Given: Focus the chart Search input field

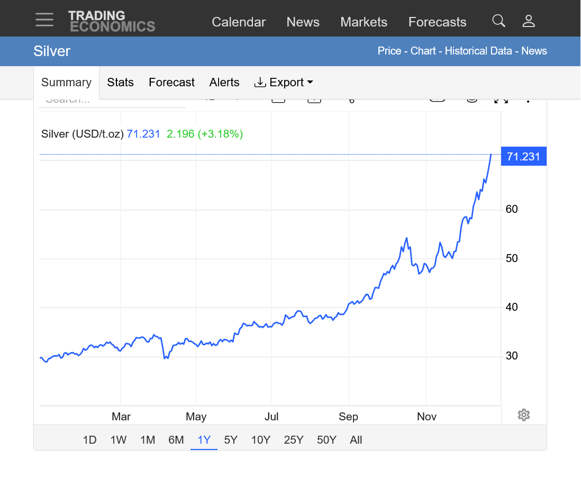Looking at the screenshot, I should [111, 101].
